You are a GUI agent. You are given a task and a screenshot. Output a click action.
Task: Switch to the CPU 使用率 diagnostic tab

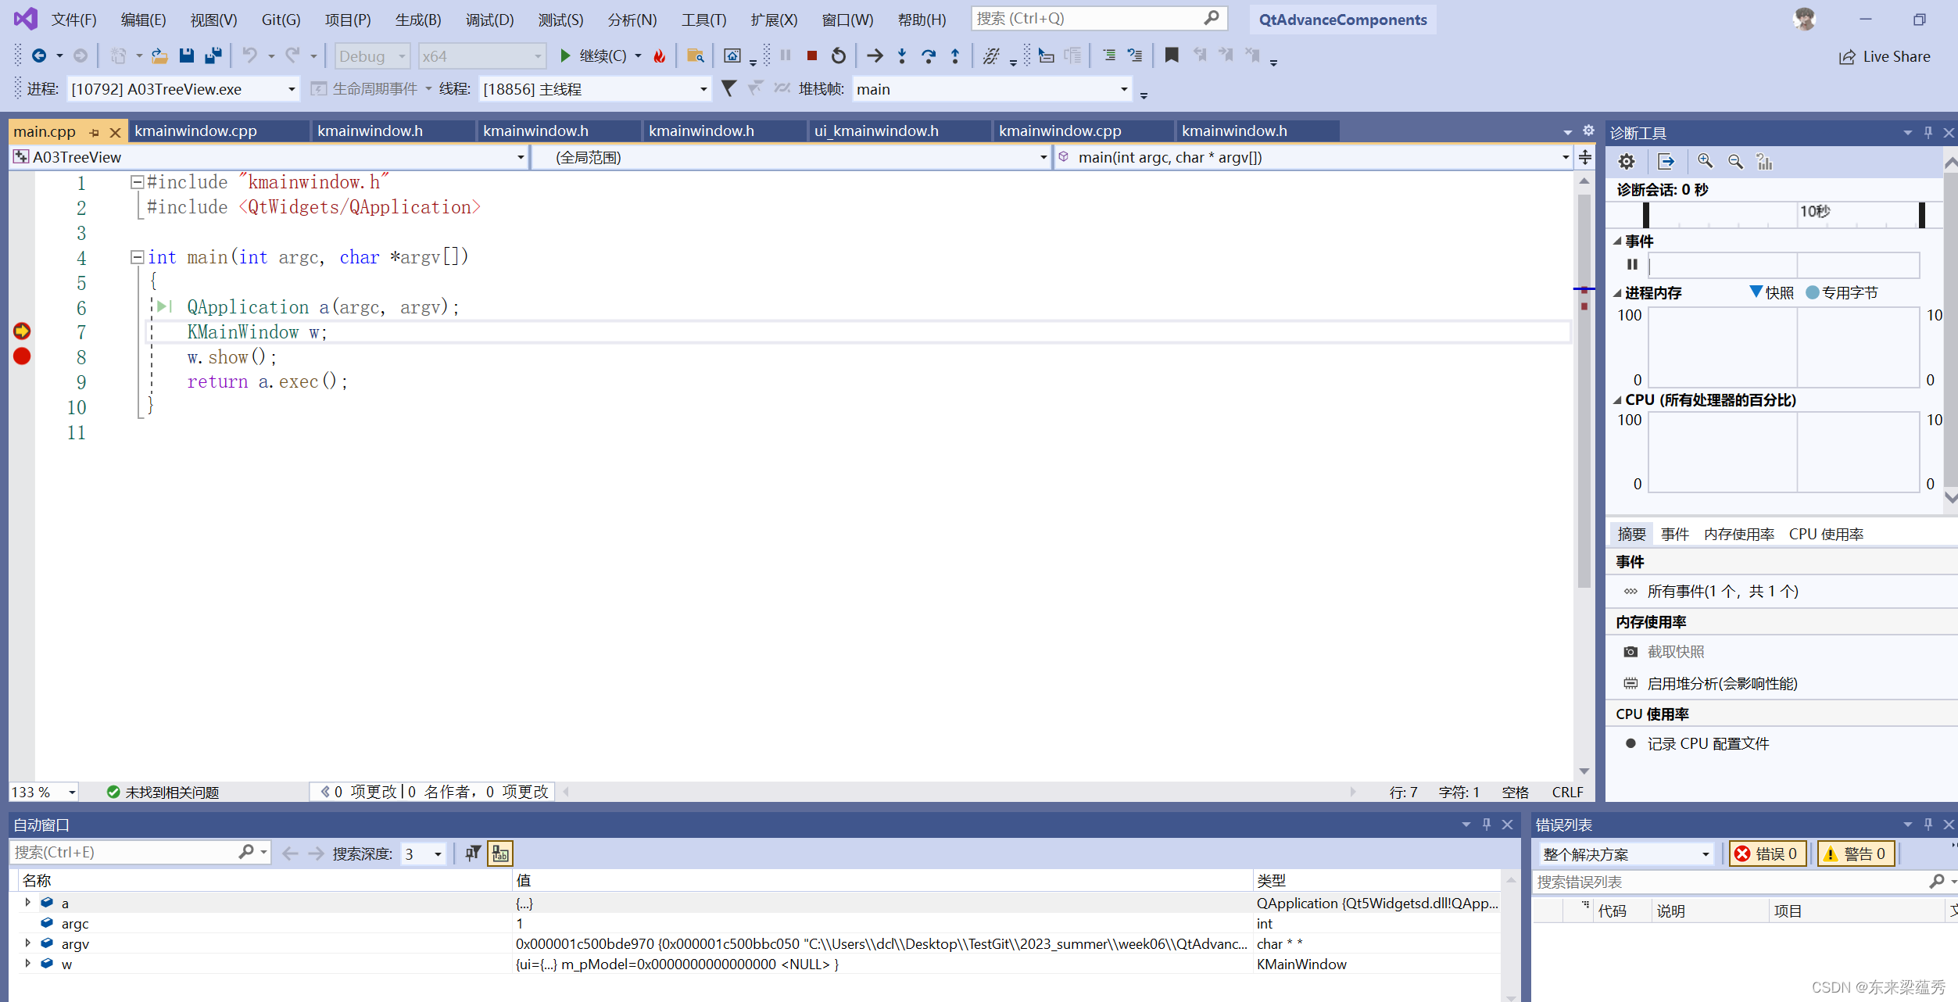[x=1826, y=535]
